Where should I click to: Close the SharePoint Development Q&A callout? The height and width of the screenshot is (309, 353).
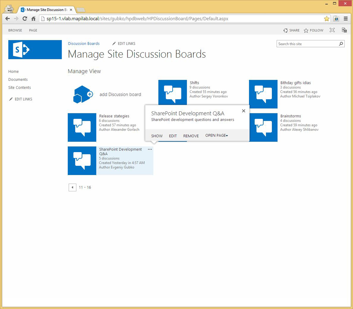click(243, 111)
